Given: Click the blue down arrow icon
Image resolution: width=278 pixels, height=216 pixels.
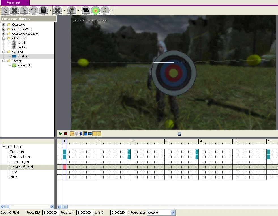Looking at the screenshot, I should tap(81, 134).
